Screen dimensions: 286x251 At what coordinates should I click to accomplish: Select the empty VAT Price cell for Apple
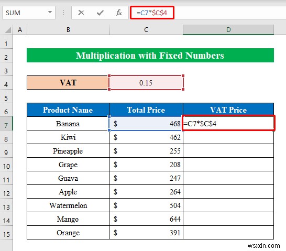click(x=228, y=192)
